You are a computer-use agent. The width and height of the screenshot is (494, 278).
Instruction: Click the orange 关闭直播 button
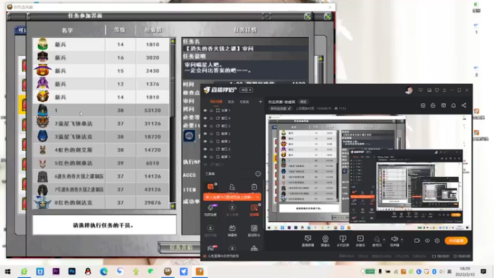[456, 240]
